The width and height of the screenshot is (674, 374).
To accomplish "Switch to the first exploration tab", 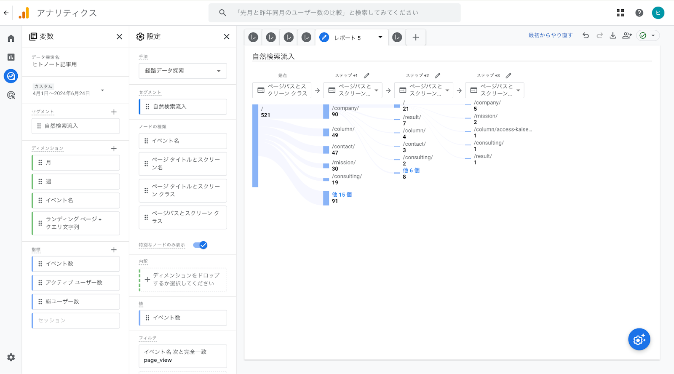I will click(x=253, y=37).
